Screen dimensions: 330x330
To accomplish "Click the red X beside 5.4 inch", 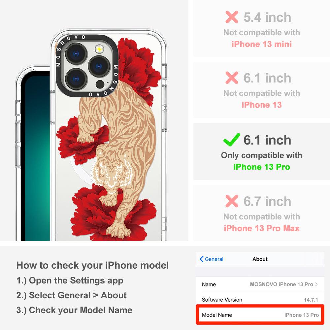I will coord(232,17).
